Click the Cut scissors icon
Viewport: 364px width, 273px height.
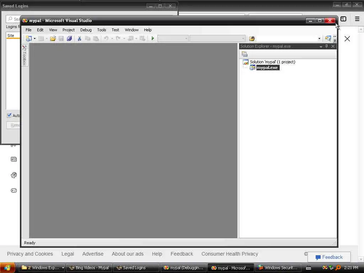pyautogui.click(x=79, y=38)
